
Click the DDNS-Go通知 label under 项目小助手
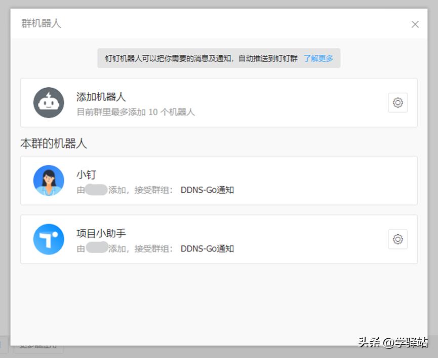[x=207, y=249]
